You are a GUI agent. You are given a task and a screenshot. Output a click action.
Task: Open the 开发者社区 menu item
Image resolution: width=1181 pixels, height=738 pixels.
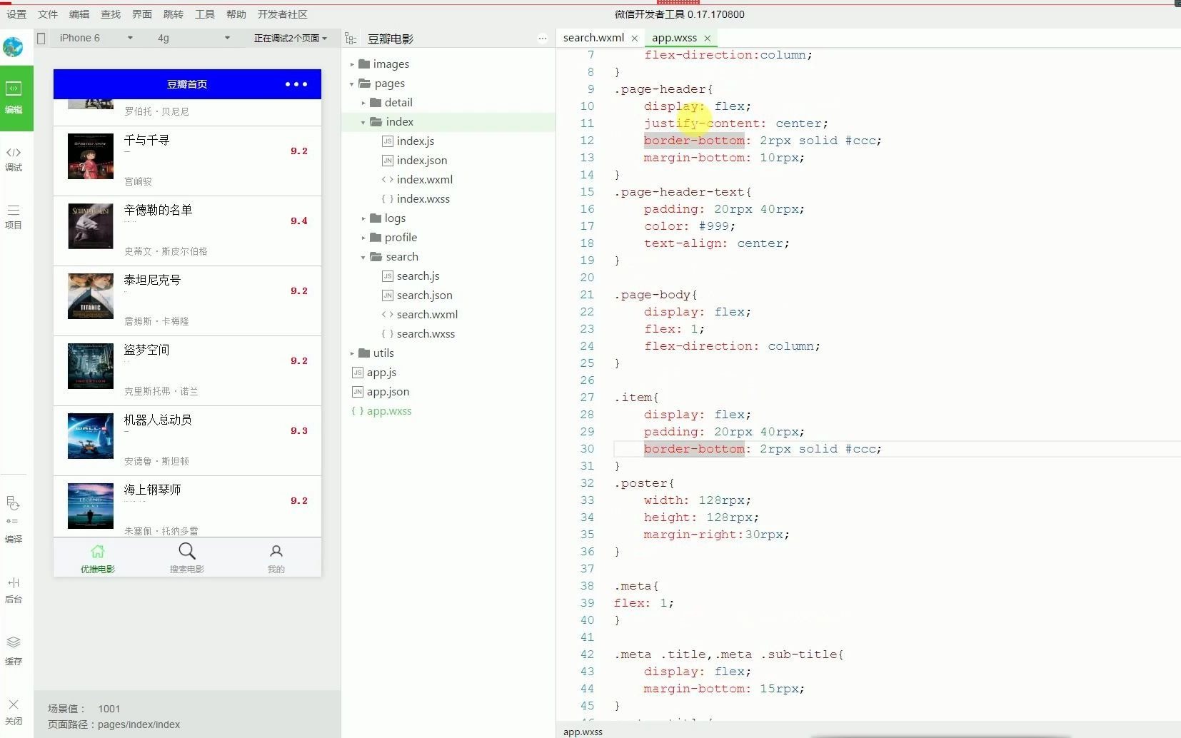283,14
